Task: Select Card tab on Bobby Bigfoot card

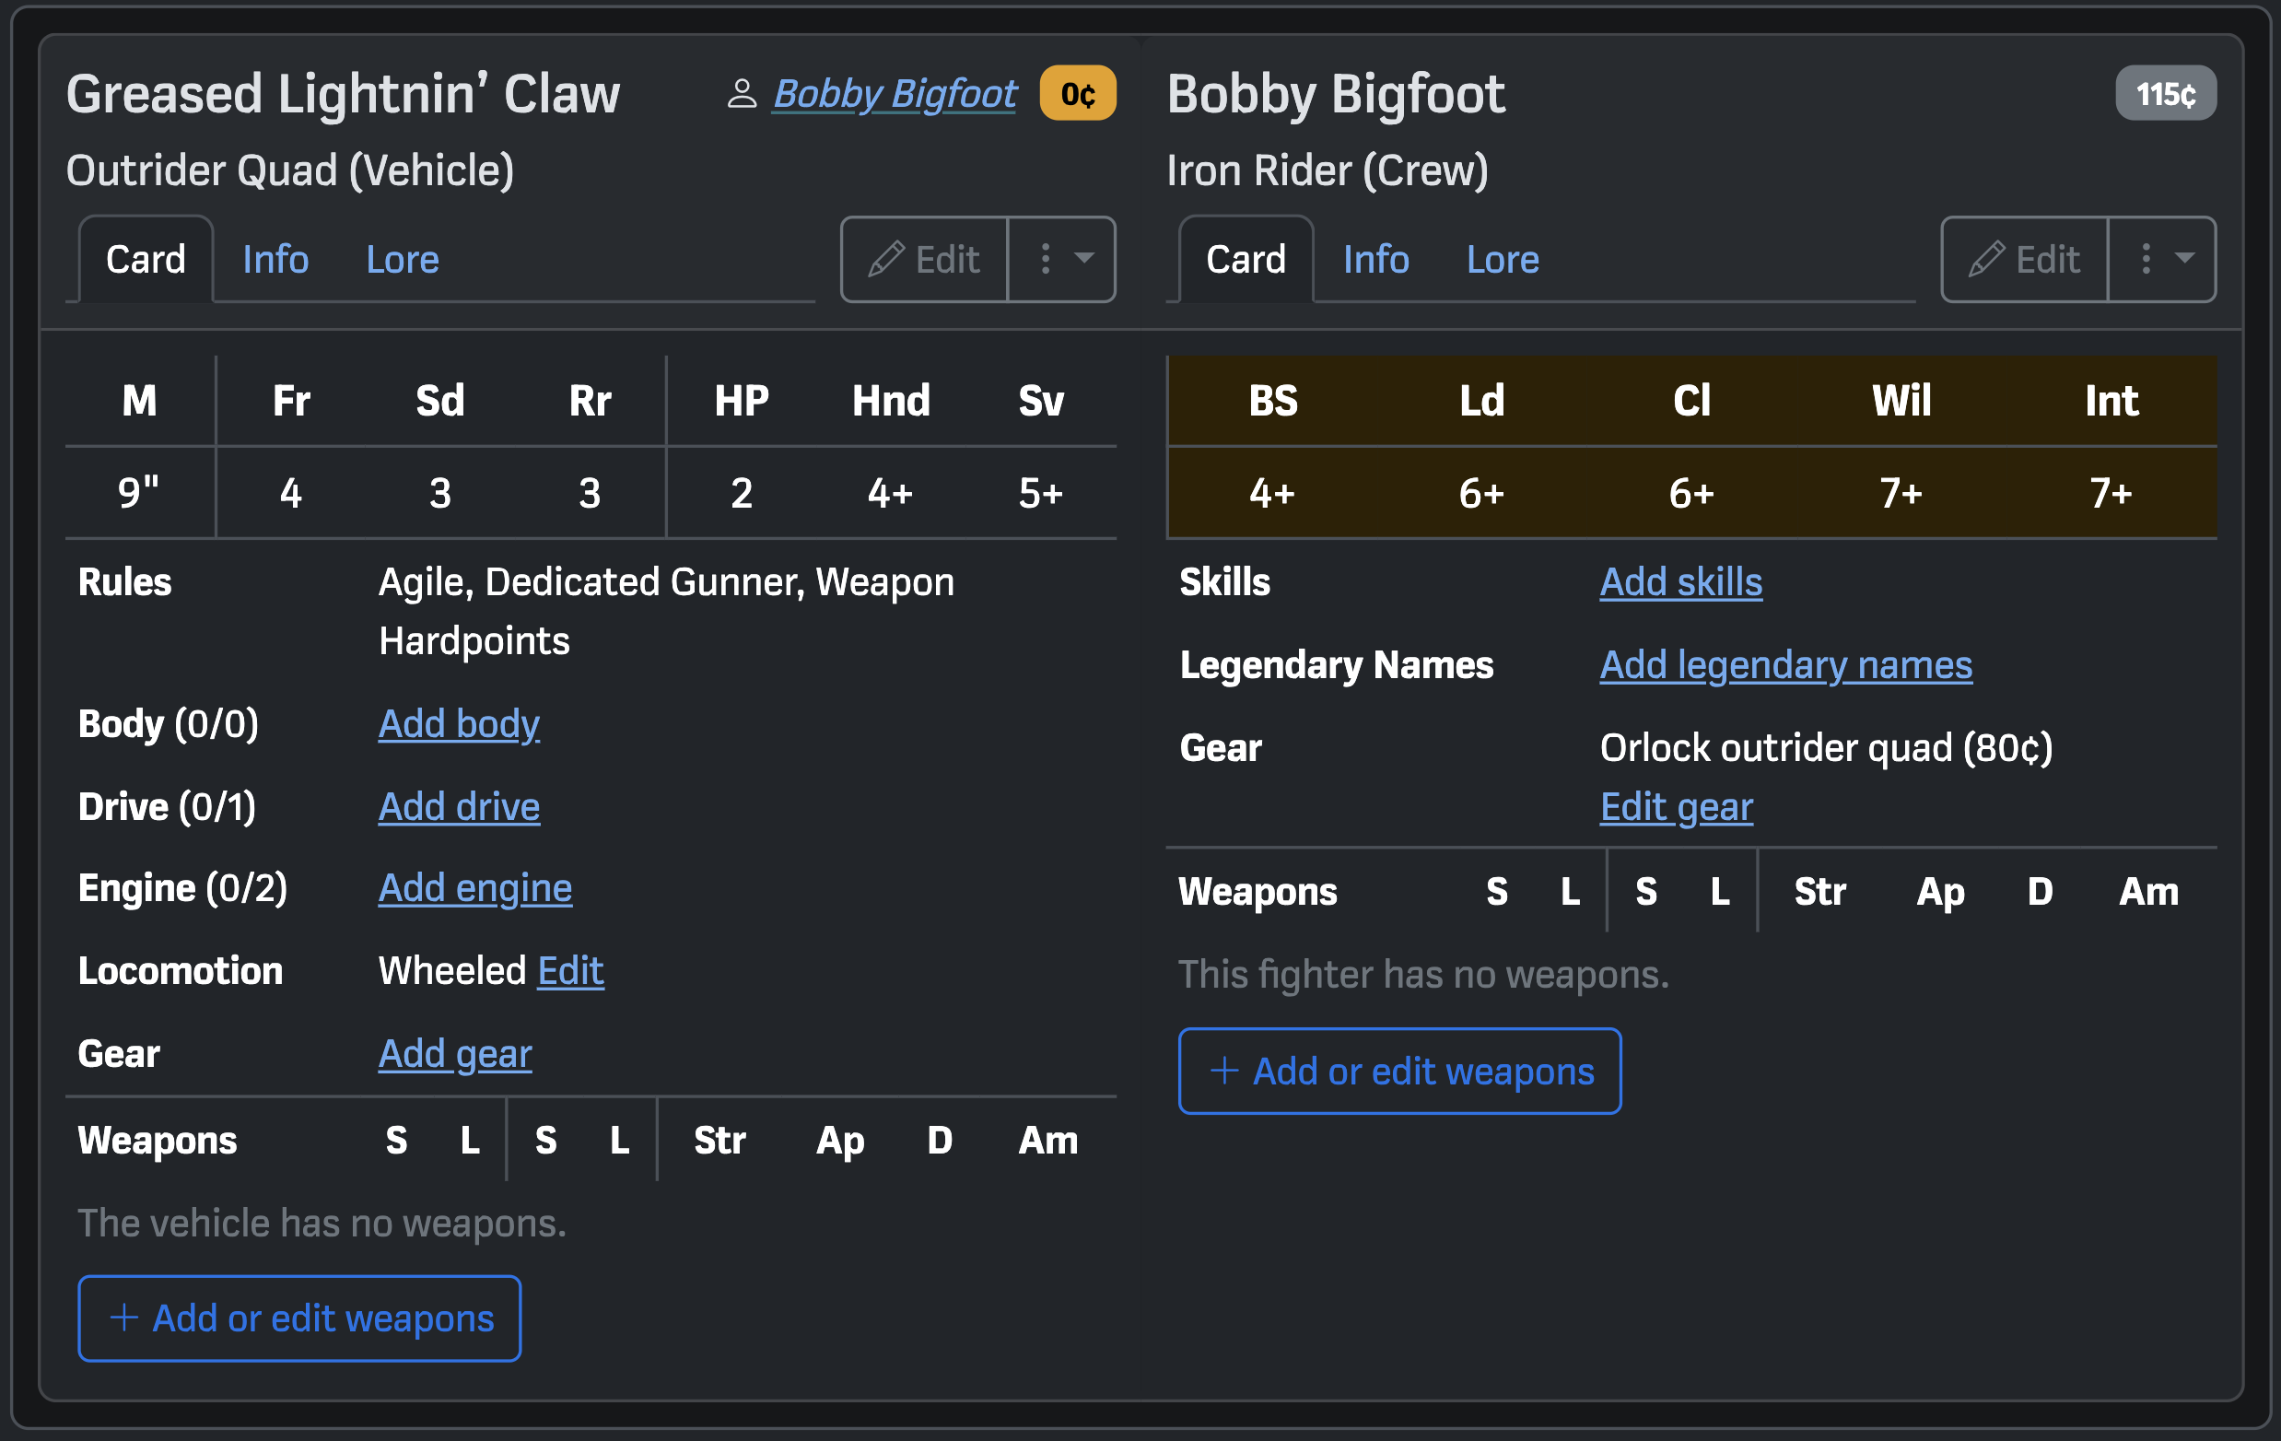Action: (1246, 259)
